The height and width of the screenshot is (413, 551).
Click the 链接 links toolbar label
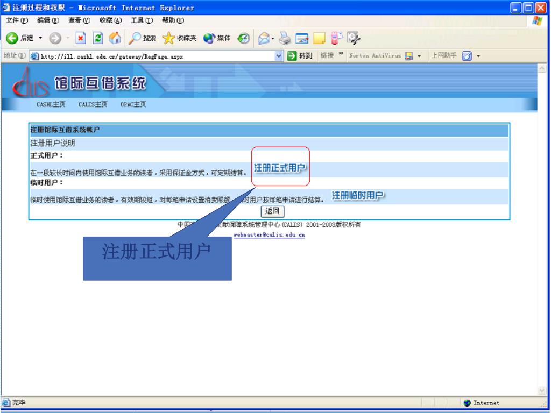[x=327, y=55]
